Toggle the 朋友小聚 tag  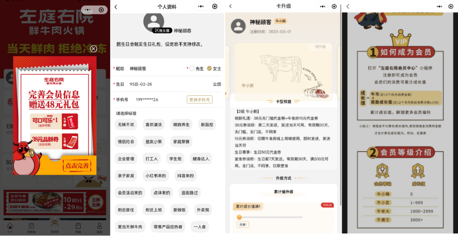154,142
